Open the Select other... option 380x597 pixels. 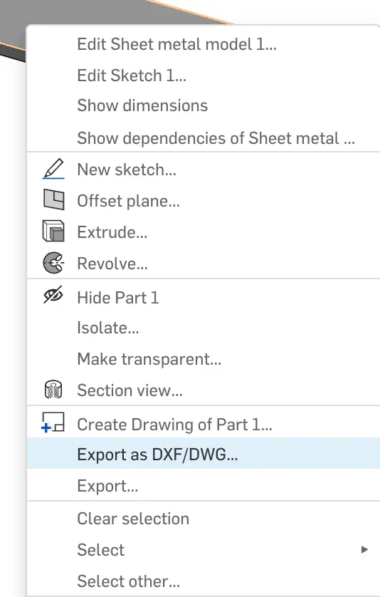click(x=204, y=581)
